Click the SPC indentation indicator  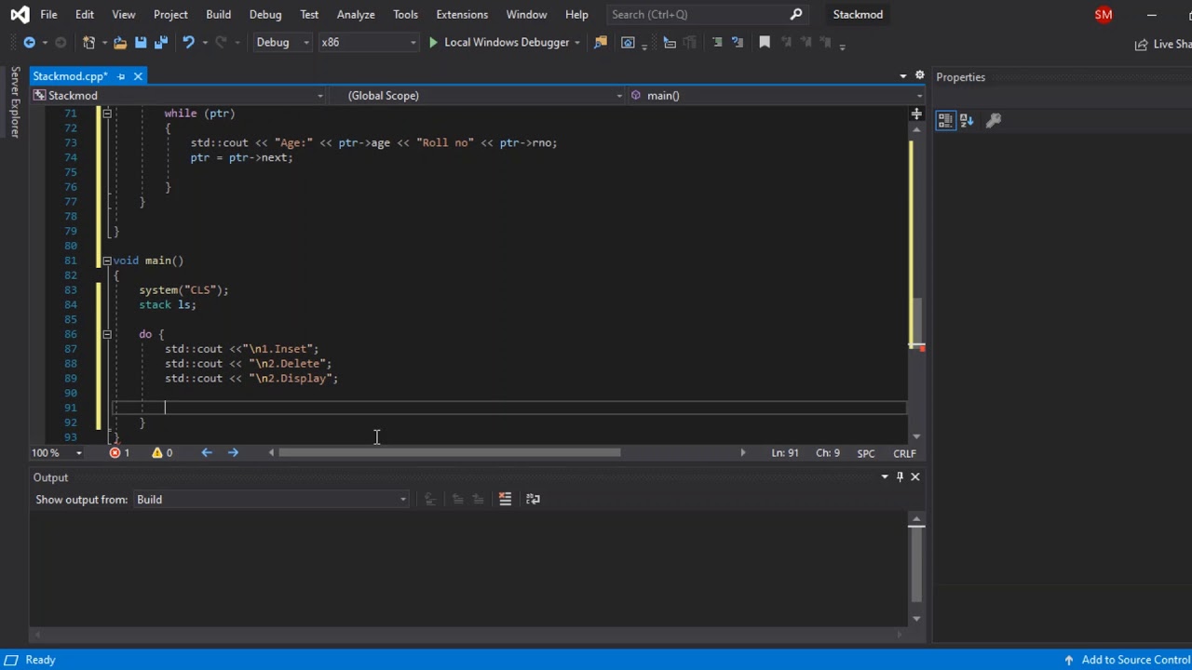tap(866, 453)
